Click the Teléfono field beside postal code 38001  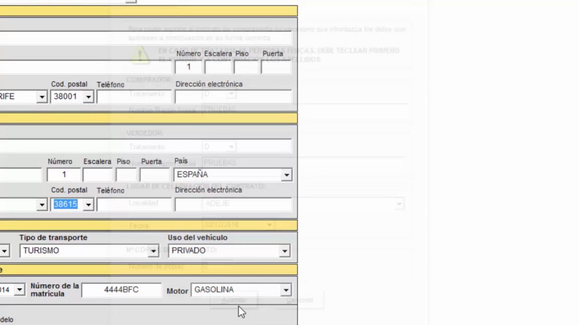[110, 97]
